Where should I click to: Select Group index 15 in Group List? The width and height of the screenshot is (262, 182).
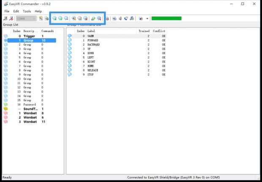(x=29, y=100)
